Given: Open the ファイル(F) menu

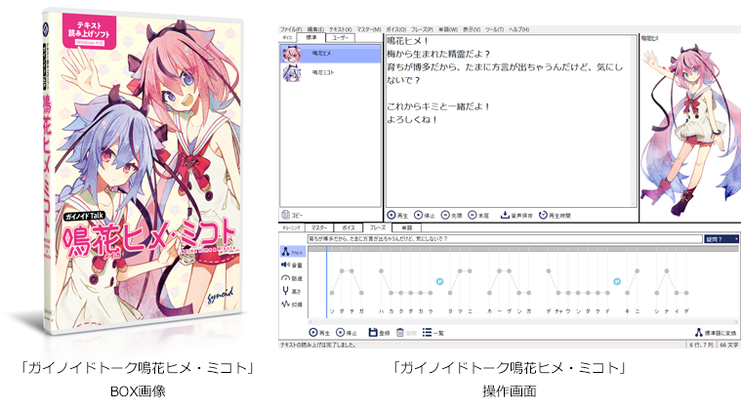Looking at the screenshot, I should pyautogui.click(x=291, y=29).
